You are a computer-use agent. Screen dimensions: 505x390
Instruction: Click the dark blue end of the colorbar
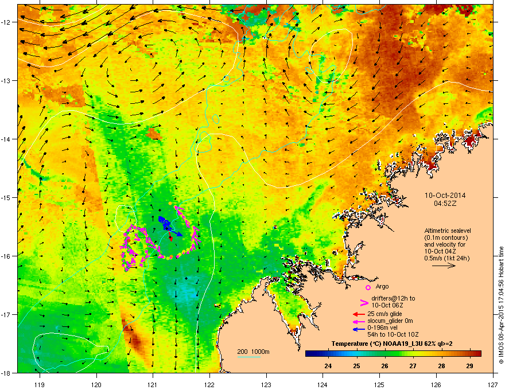pyautogui.click(x=308, y=354)
